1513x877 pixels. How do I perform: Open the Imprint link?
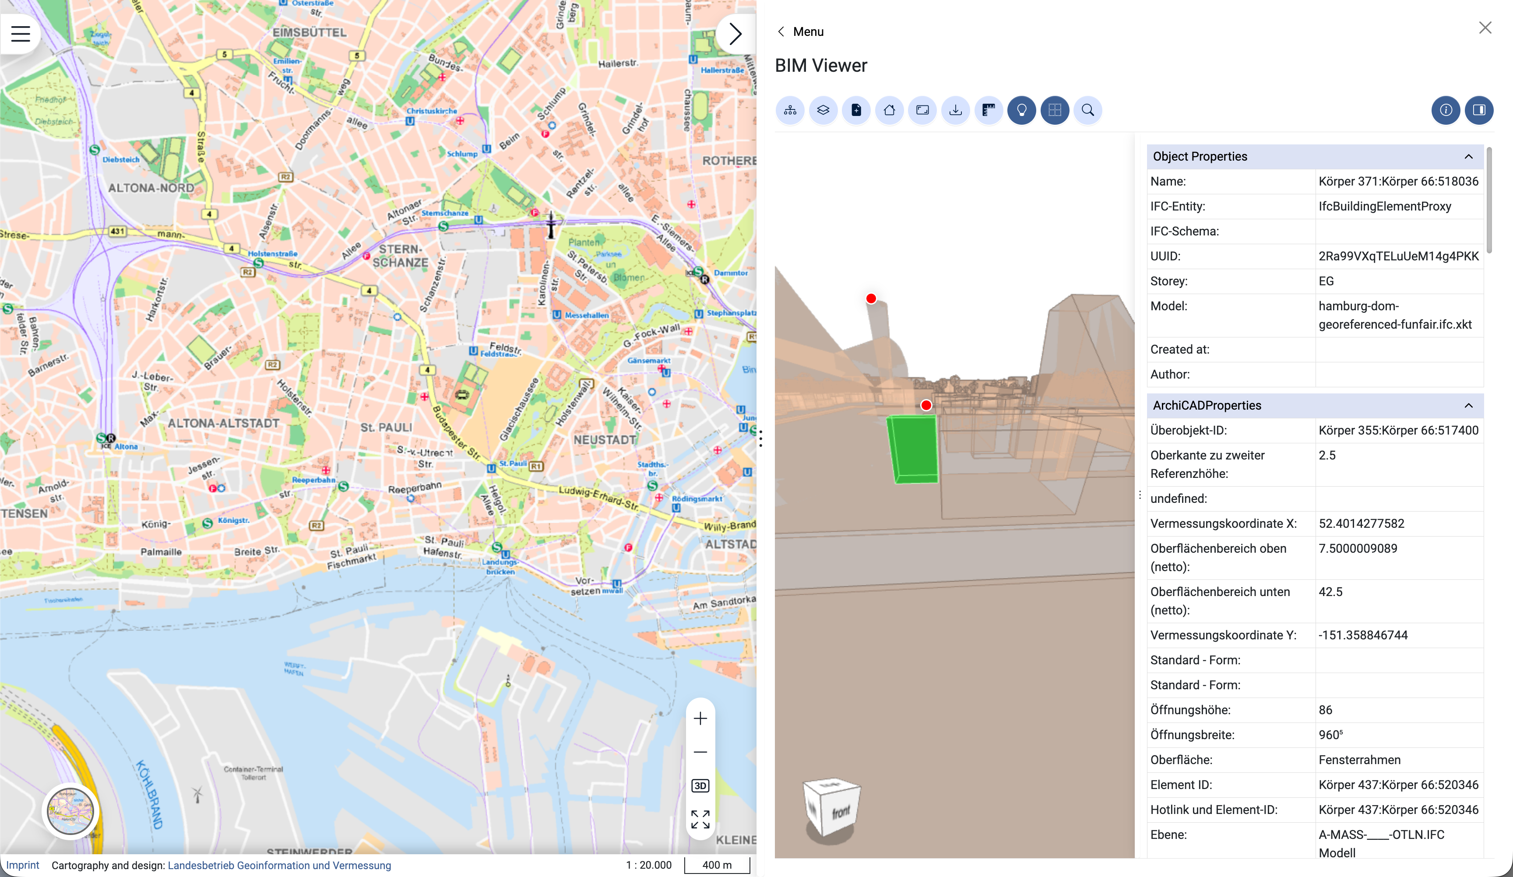pos(23,865)
